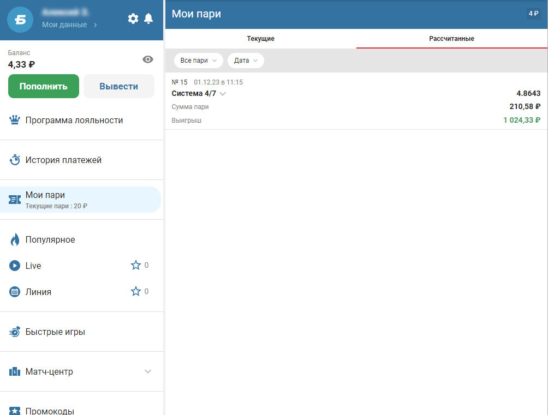Switch to the Текущие tab
This screenshot has height=415, width=548.
click(261, 38)
